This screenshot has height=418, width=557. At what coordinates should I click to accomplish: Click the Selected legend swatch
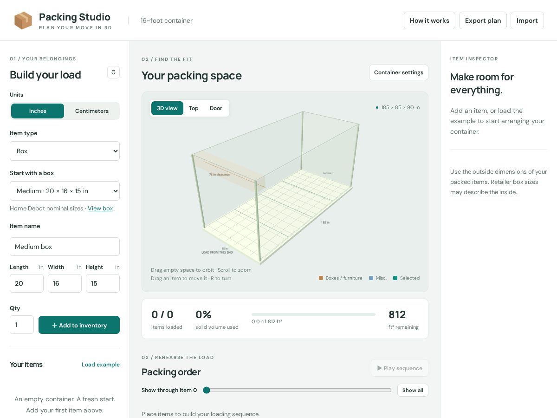pyautogui.click(x=395, y=278)
